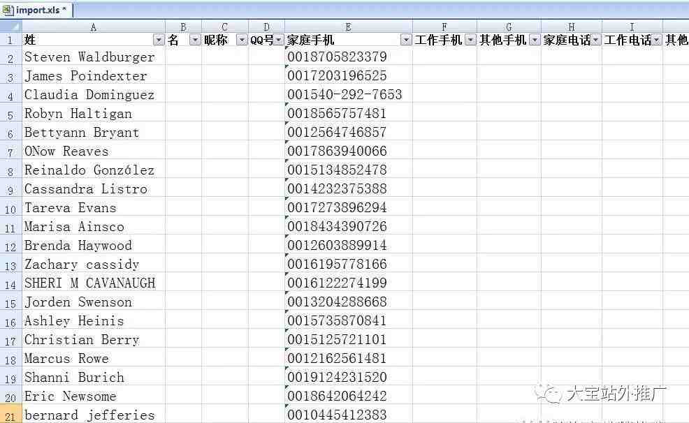Open filter dropdown for 姓 column
689x423 pixels.
pos(159,40)
